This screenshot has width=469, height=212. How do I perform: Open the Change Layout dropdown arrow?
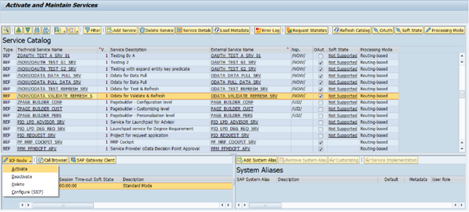click(77, 30)
